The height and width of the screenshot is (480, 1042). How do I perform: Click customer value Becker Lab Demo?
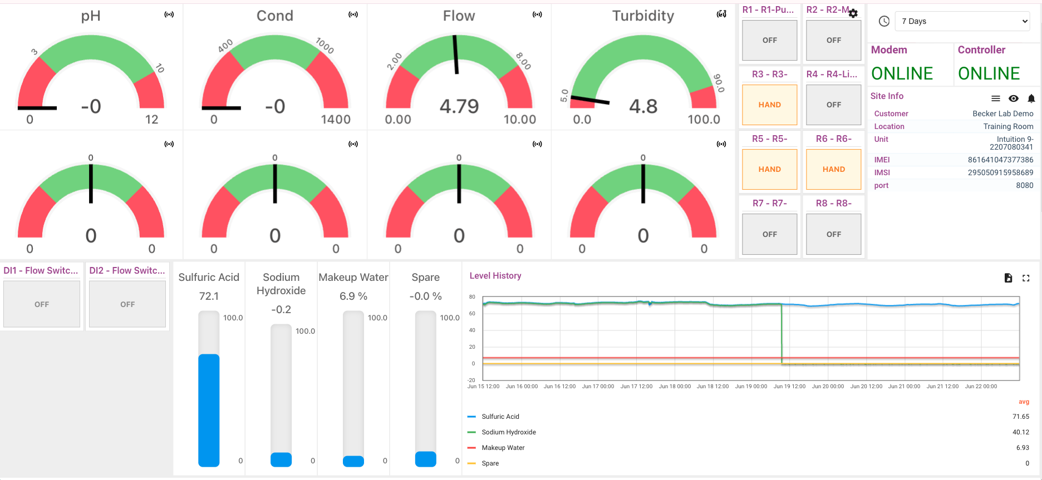coord(1003,113)
